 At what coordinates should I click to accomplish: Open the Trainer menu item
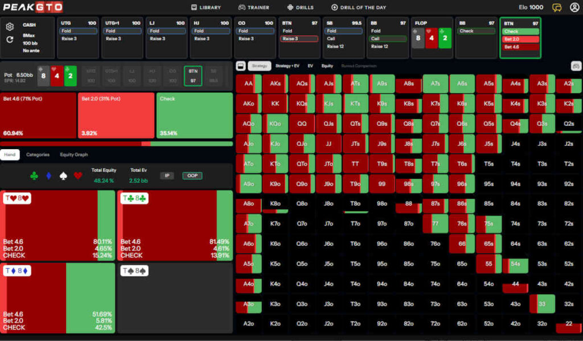click(253, 7)
